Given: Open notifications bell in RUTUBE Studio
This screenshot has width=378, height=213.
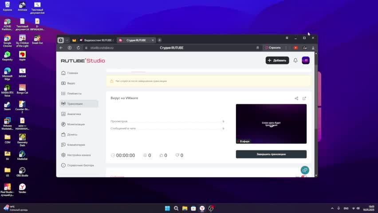Looking at the screenshot, I should [x=295, y=60].
